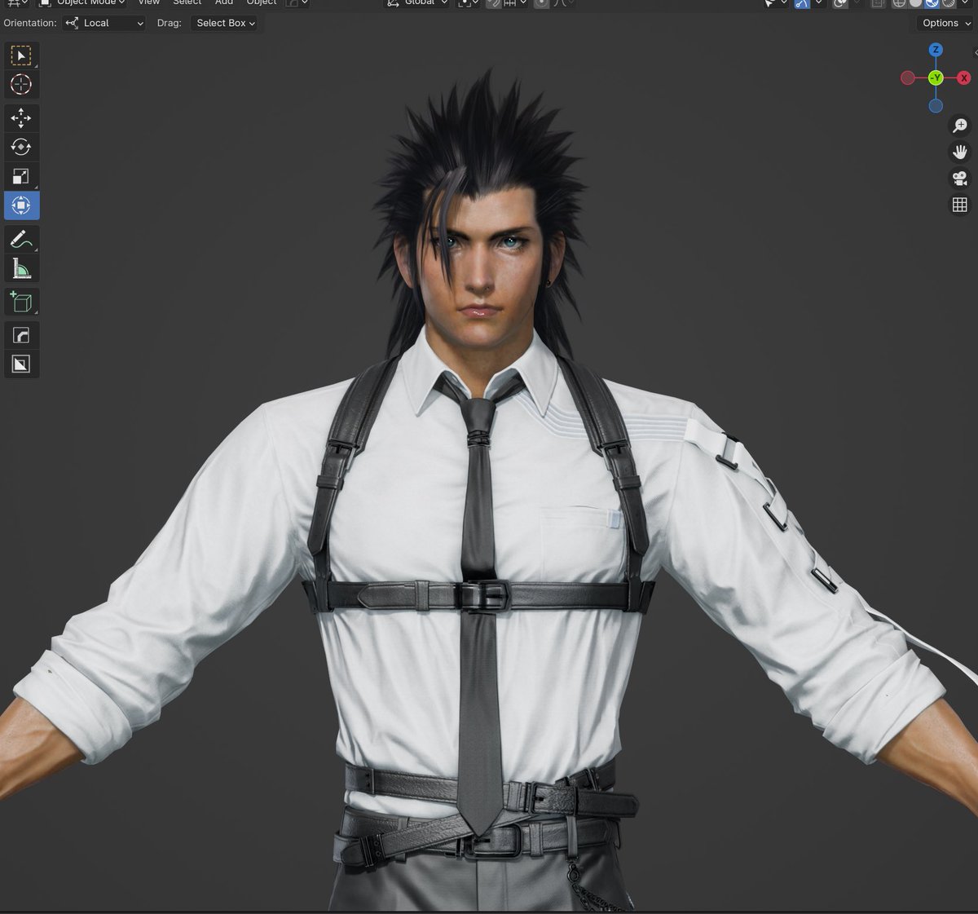The width and height of the screenshot is (978, 914).
Task: Select the Select Box tool
Action: coord(21,55)
